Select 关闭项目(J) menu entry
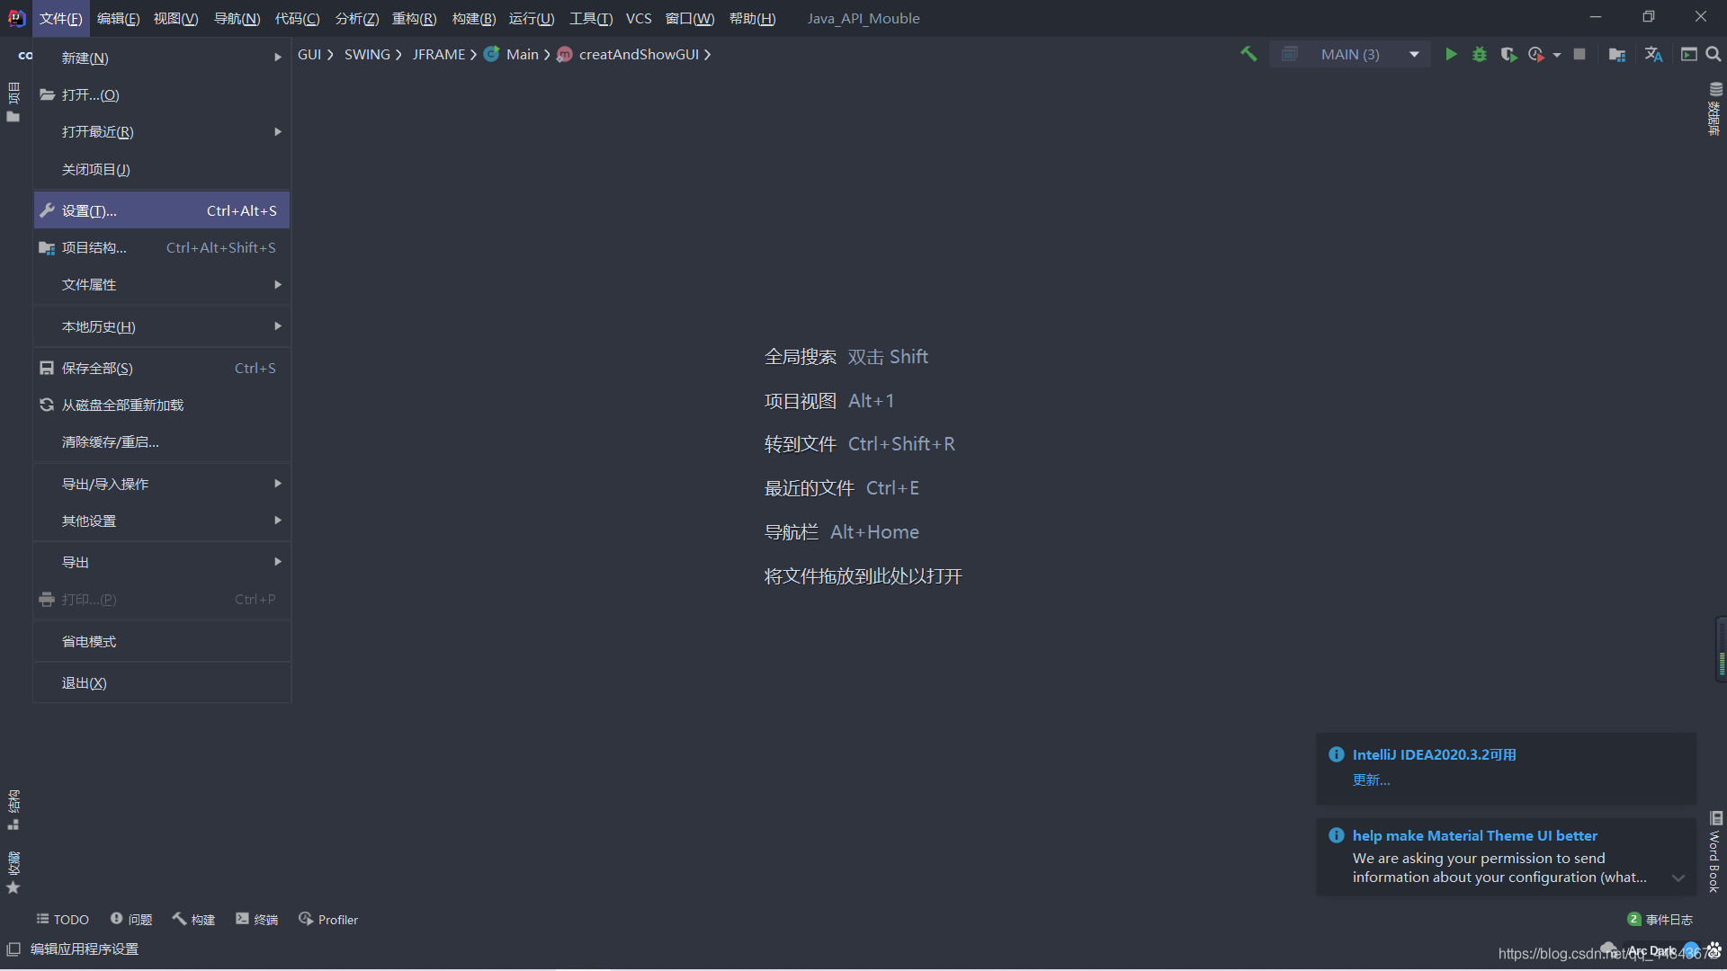The width and height of the screenshot is (1727, 971). (x=162, y=169)
